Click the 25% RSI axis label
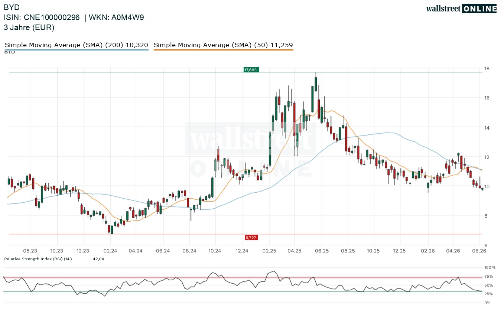 [489, 294]
